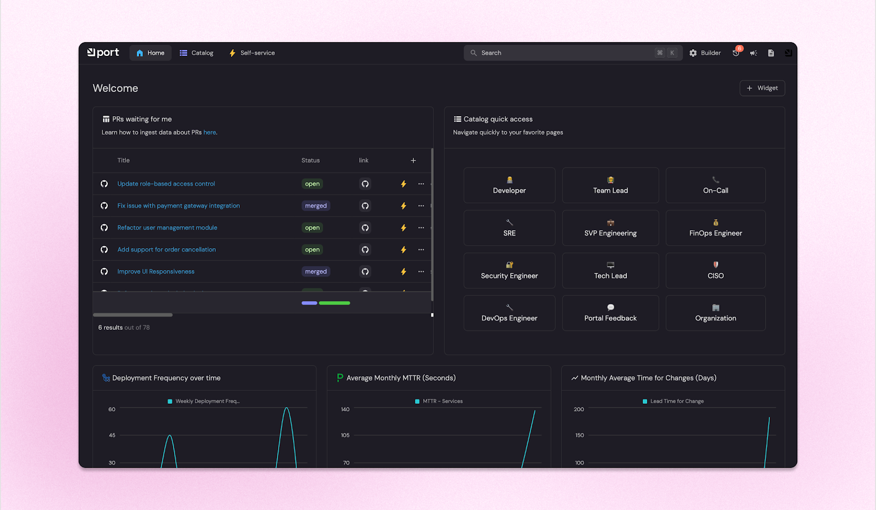Image resolution: width=876 pixels, height=510 pixels.
Task: Open the row options menu for Refactor user management module
Action: click(x=420, y=227)
